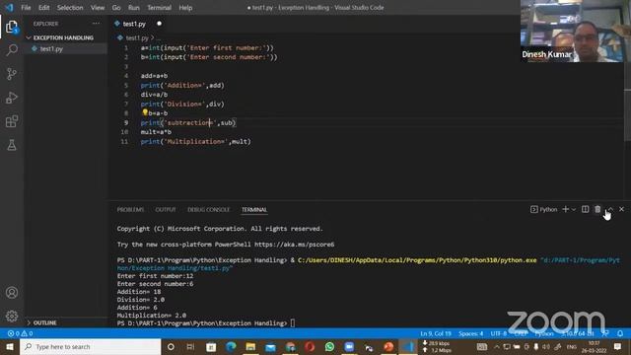The width and height of the screenshot is (631, 355).
Task: Select test1.py in Explorer tree
Action: click(x=51, y=48)
